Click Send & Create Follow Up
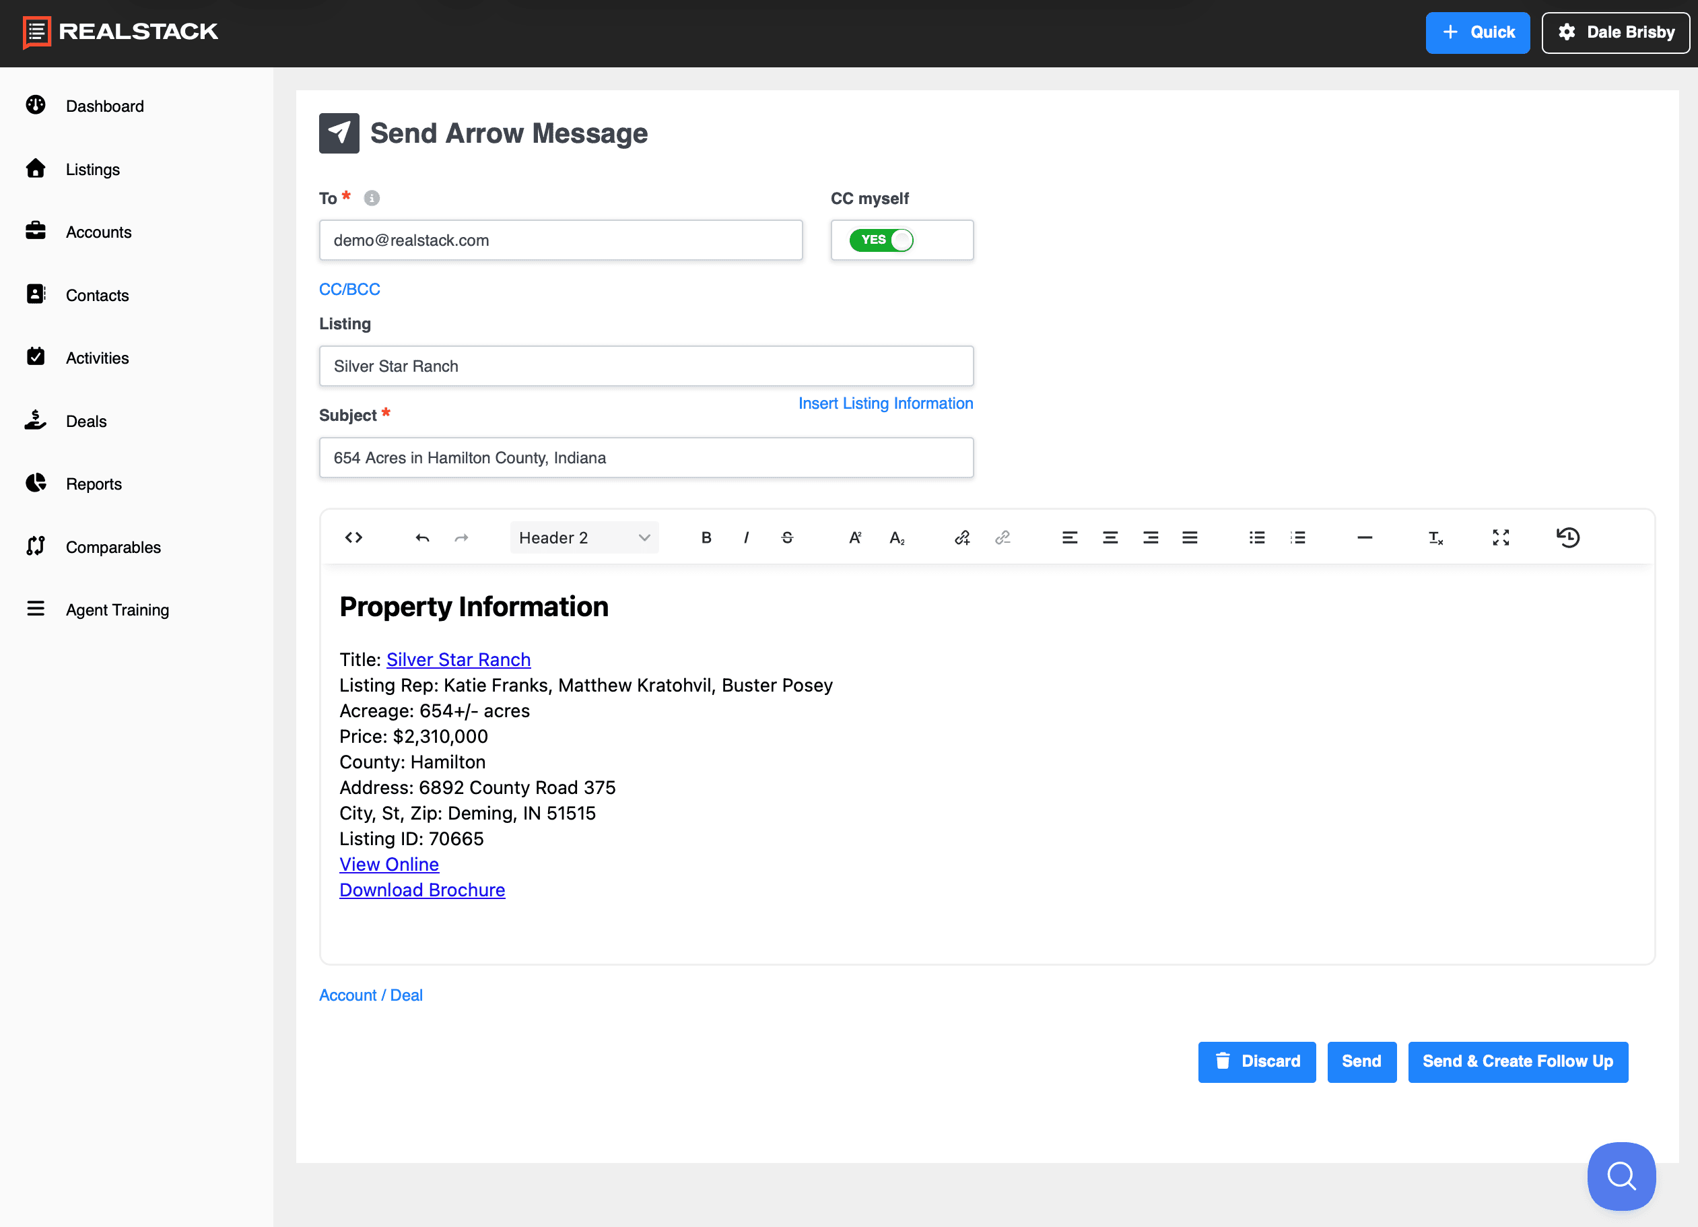Image resolution: width=1698 pixels, height=1227 pixels. pyautogui.click(x=1518, y=1061)
